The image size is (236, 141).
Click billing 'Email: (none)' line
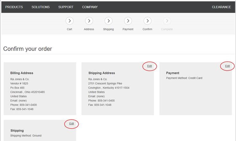point(18,101)
